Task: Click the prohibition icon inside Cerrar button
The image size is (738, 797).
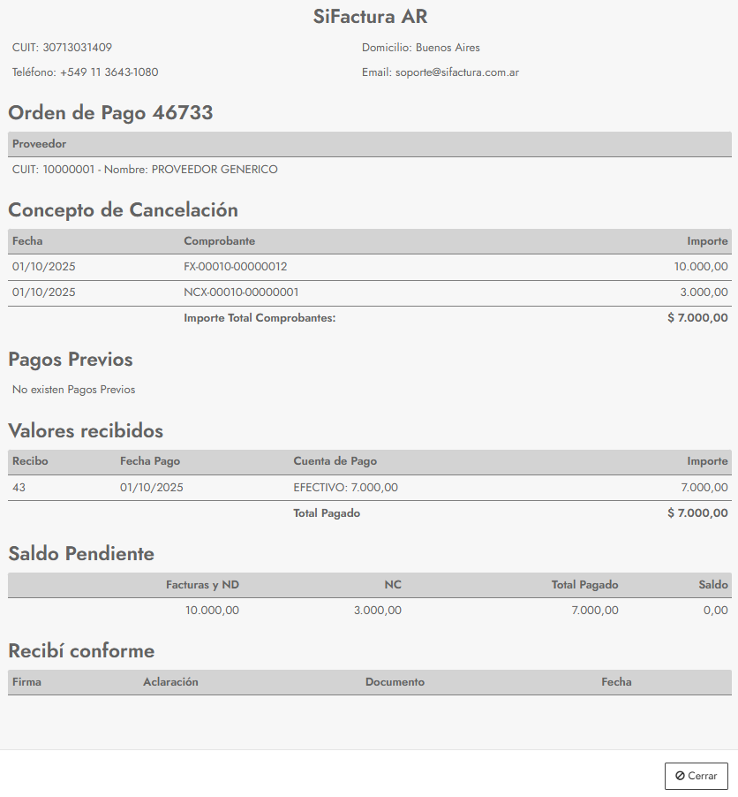Action: (680, 776)
